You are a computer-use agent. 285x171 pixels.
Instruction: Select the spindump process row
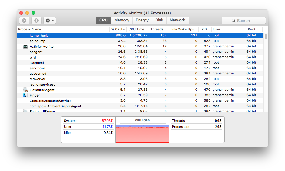click(140, 41)
